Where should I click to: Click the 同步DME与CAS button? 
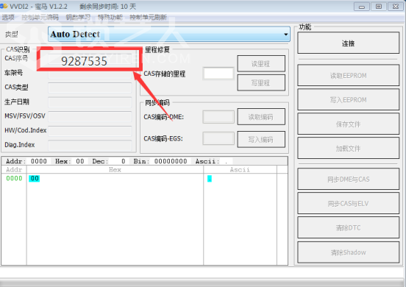[x=348, y=179]
